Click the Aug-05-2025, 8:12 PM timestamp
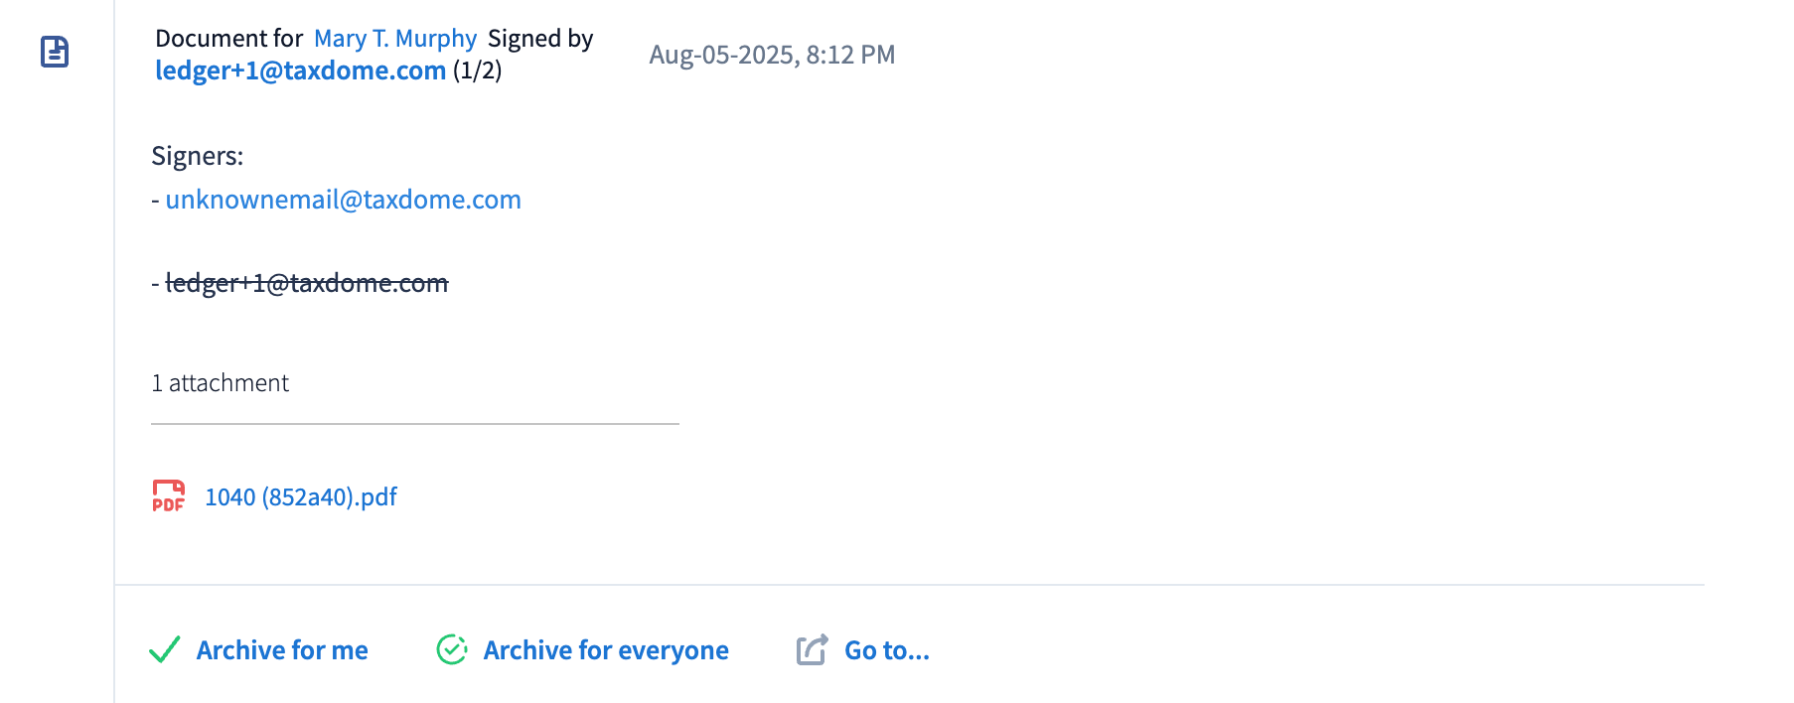The height and width of the screenshot is (703, 1794). [772, 55]
